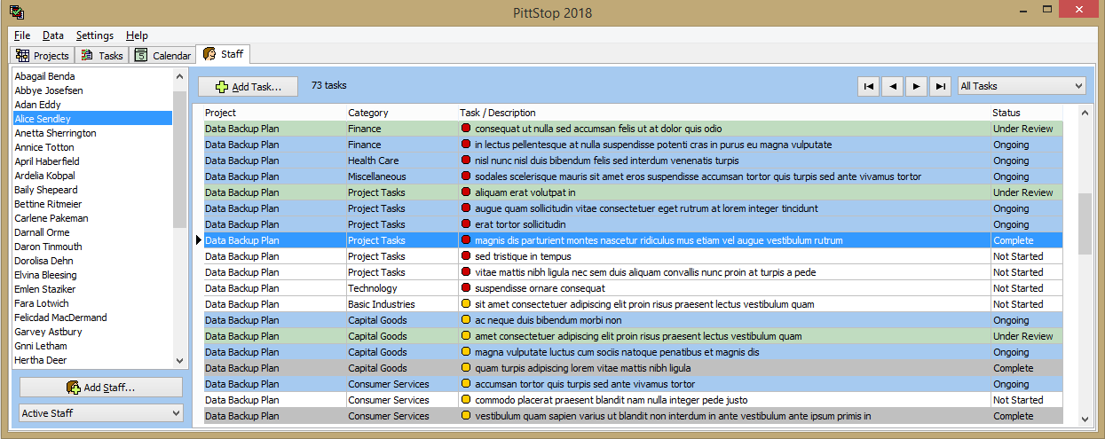Image resolution: width=1105 pixels, height=439 pixels.
Task: Click the red priority dot for 'sed tristique in tempus'
Action: coord(466,256)
